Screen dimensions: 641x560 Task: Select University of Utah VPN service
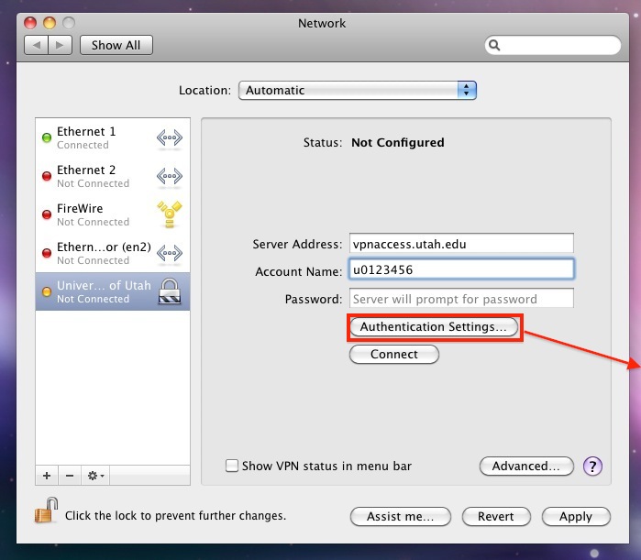click(113, 291)
